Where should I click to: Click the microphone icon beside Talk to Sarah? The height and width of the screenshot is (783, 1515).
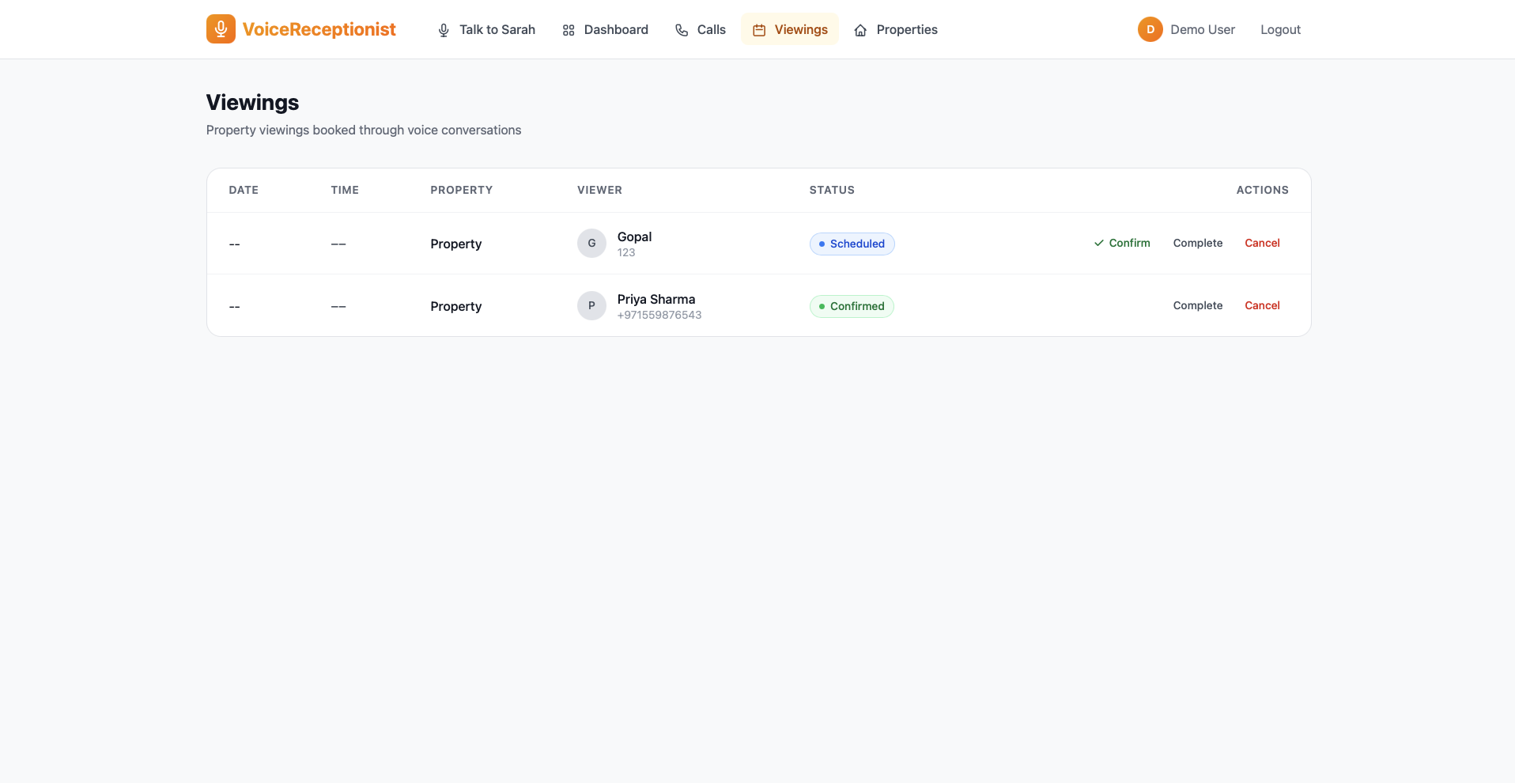click(x=444, y=30)
